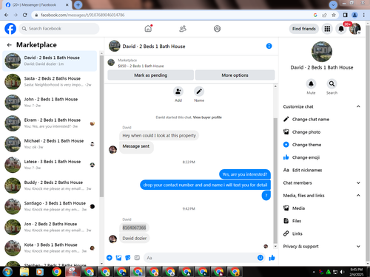Screen dimensions: 370x277
Task: Open View buyer profile link
Action: pyautogui.click(x=207, y=117)
